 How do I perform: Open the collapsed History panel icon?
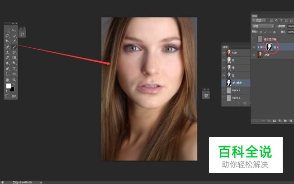click(22, 34)
